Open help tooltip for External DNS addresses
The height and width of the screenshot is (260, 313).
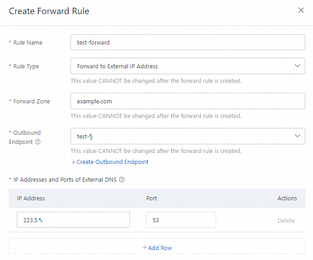(121, 179)
